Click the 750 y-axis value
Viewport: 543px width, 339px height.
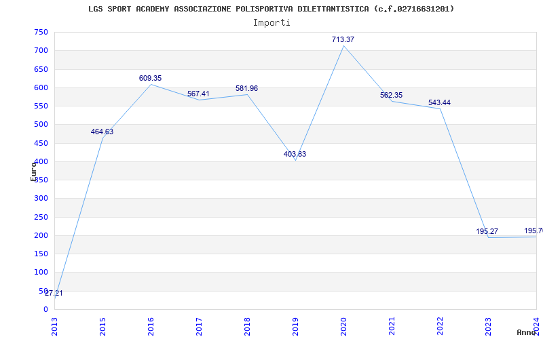tap(41, 32)
